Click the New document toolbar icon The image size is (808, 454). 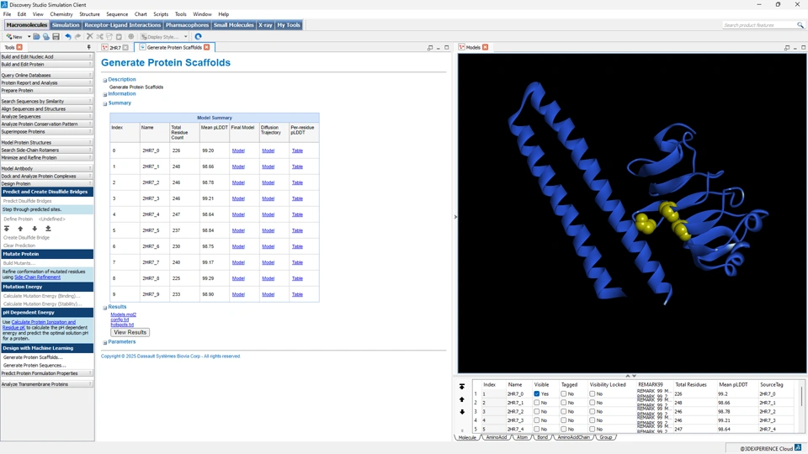[14, 36]
